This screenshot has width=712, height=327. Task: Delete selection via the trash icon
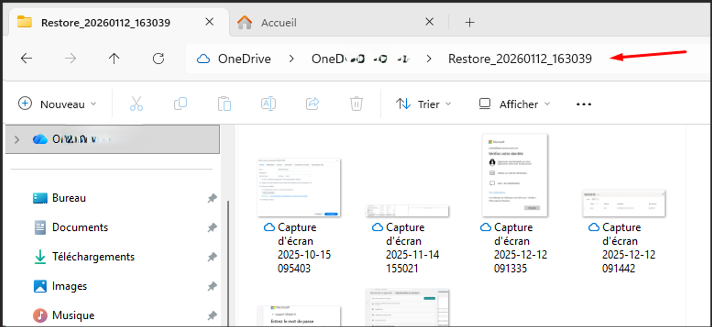pos(356,103)
